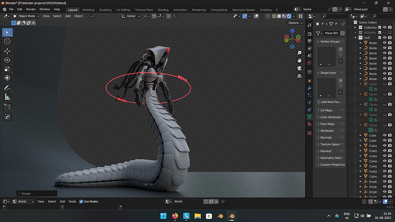This screenshot has height=222, width=395.
Task: Expand the Rotate operator panel
Action: (37, 193)
